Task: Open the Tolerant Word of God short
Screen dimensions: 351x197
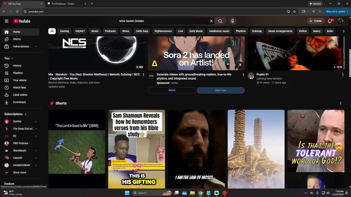Action: [316, 149]
